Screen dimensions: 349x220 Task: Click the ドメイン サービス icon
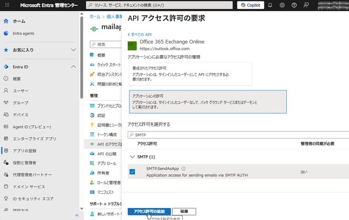point(6,186)
